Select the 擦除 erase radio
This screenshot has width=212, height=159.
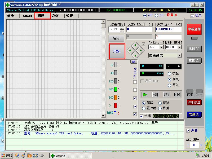coord(160,103)
